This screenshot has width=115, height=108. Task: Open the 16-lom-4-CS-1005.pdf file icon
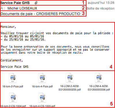pos(42,98)
